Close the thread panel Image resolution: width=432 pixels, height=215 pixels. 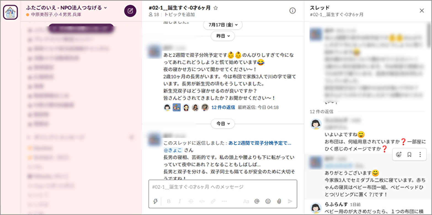click(x=422, y=11)
